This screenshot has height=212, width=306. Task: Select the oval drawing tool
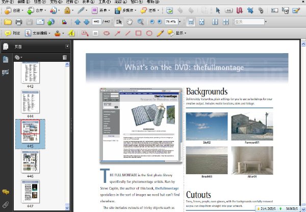pyautogui.click(x=149, y=33)
